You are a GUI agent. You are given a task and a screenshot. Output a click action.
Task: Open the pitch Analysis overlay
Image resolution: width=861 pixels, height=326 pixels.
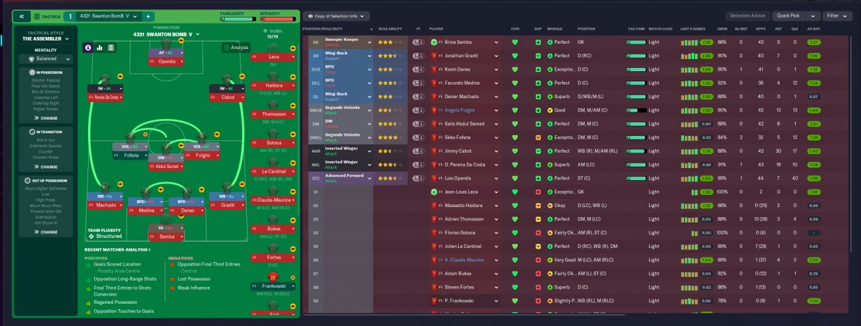coord(235,48)
